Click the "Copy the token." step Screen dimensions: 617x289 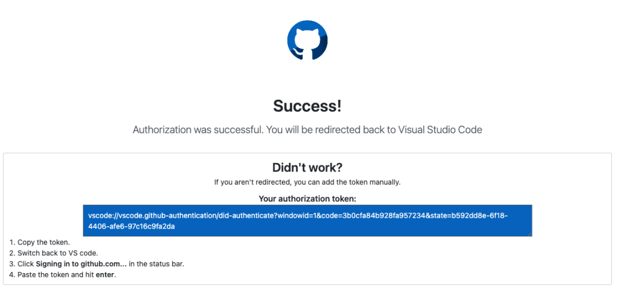pos(43,243)
